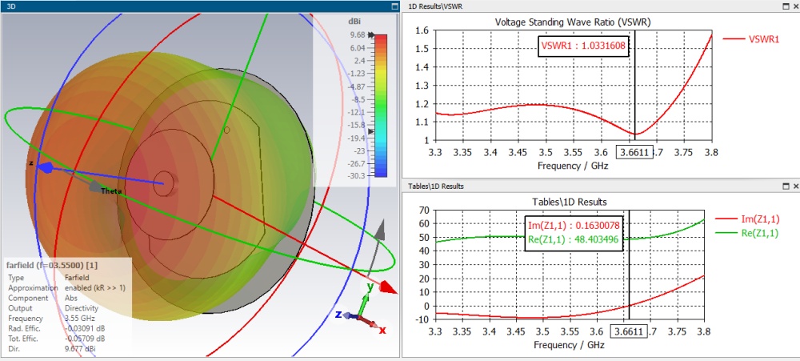Click the green y axis label of coordinate triad
The width and height of the screenshot is (800, 361).
click(x=370, y=287)
